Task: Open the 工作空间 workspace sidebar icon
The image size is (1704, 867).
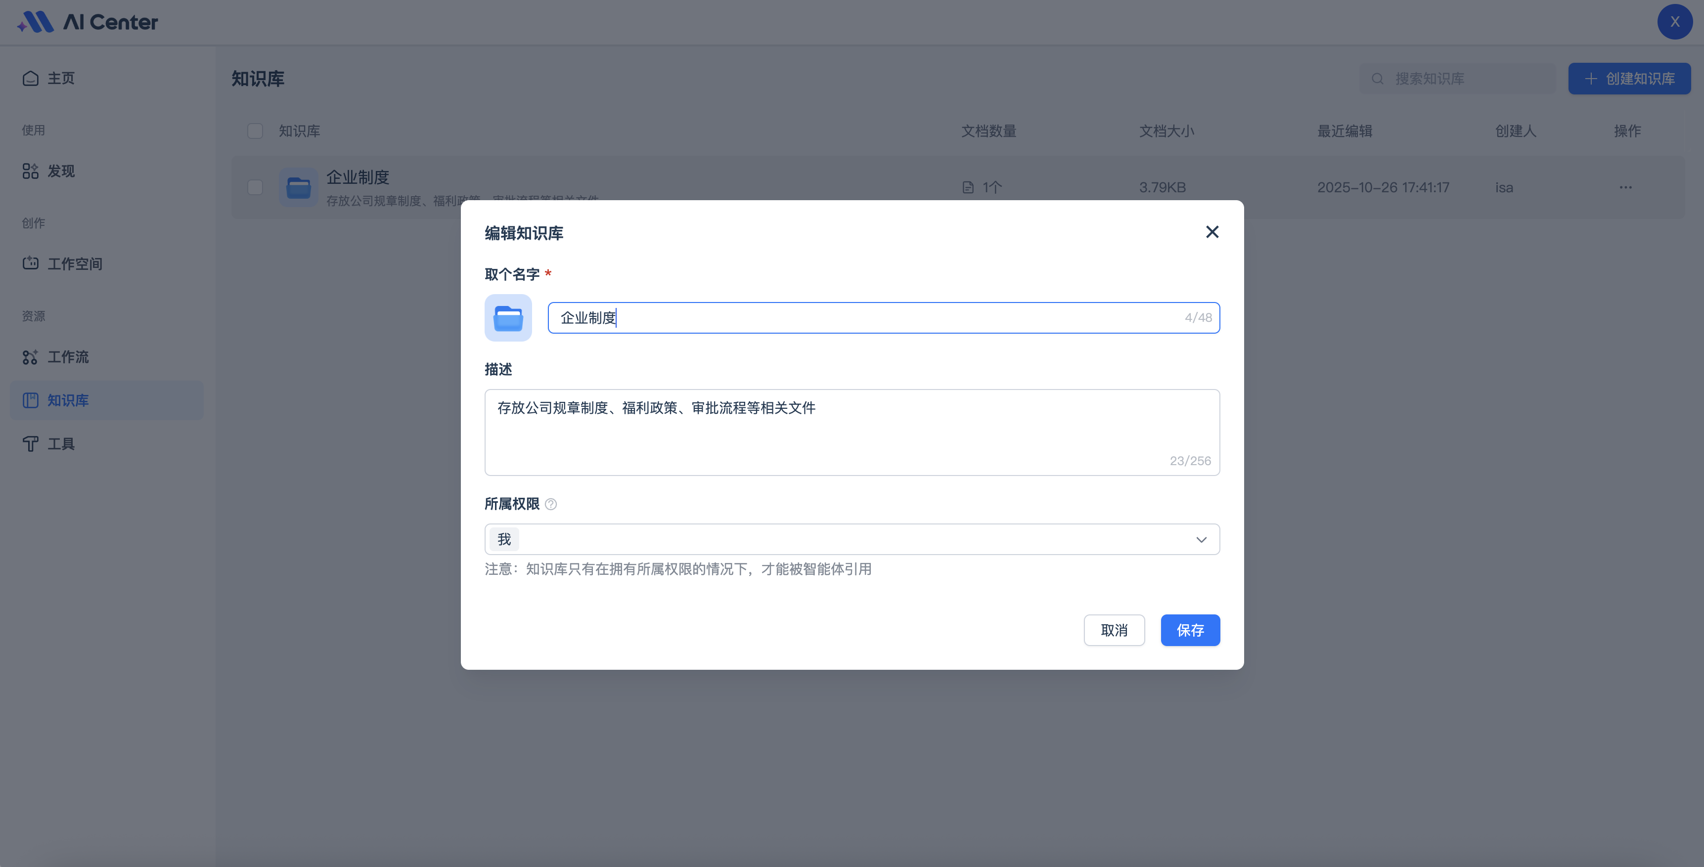Action: click(x=31, y=263)
